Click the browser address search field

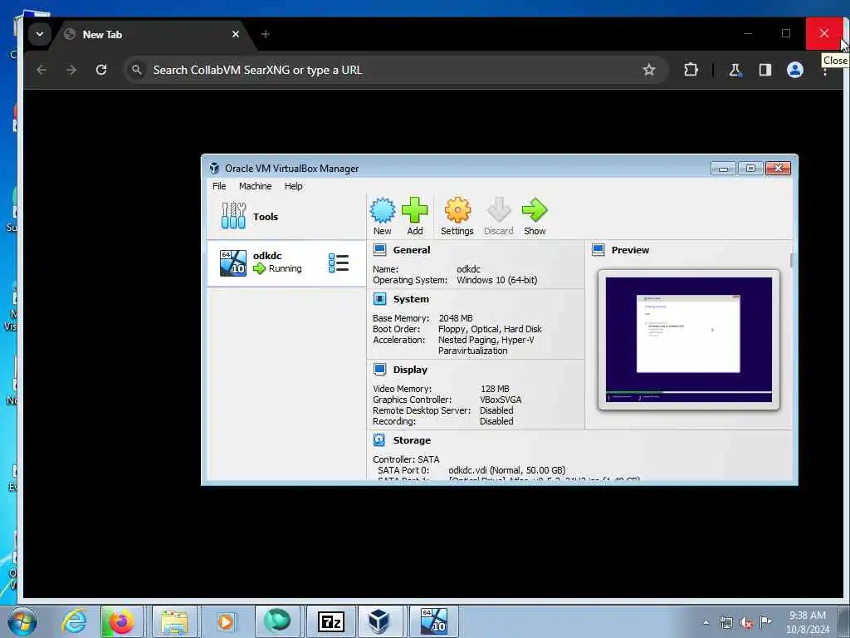(394, 70)
